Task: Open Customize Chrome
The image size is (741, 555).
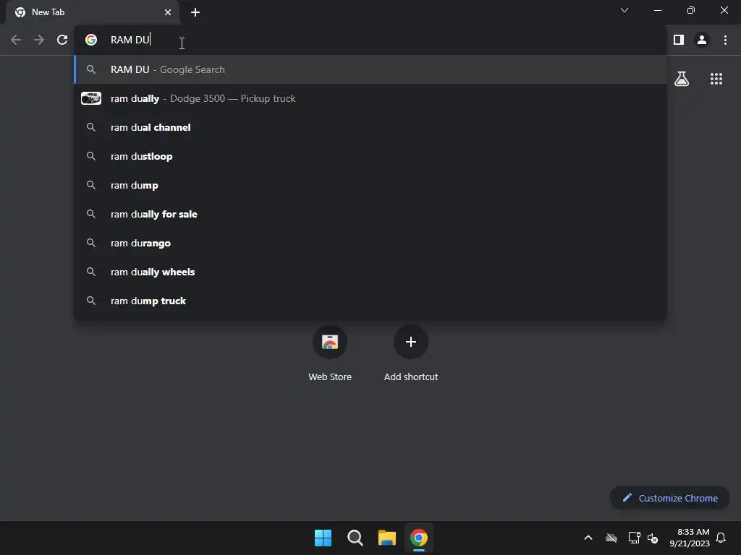Action: (669, 498)
